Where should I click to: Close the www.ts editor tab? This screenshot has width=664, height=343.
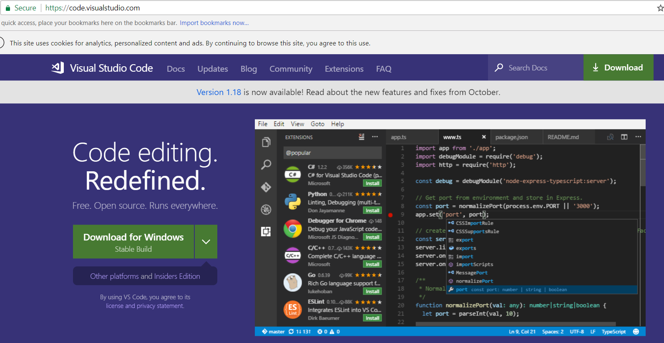484,137
